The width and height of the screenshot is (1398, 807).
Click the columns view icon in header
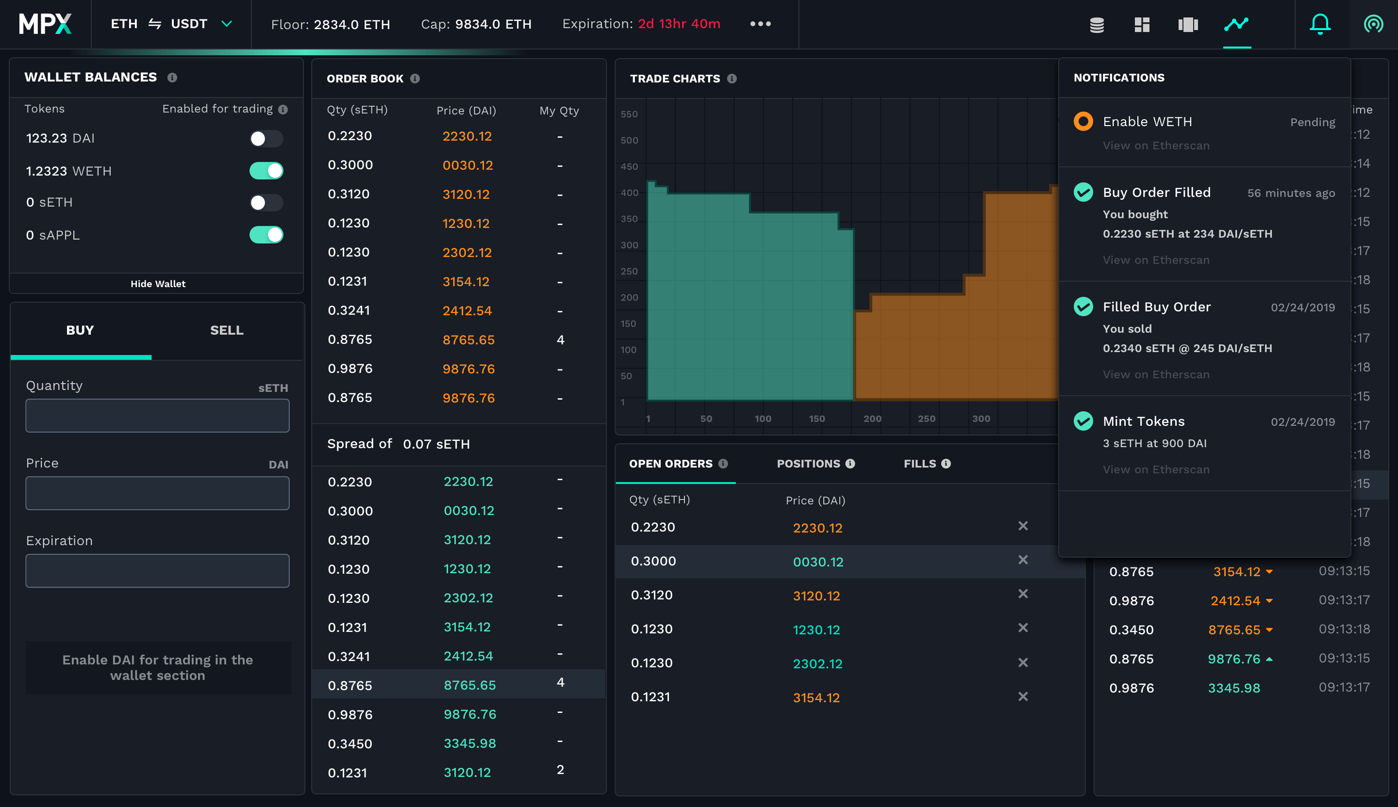pos(1188,24)
